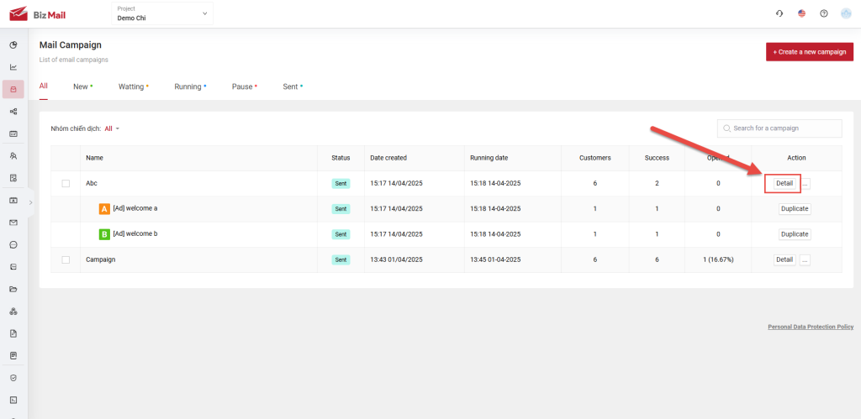Image resolution: width=861 pixels, height=419 pixels.
Task: Open the folder icon in sidebar
Action: coord(13,289)
